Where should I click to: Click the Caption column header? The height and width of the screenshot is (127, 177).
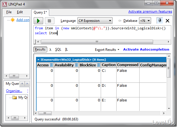click(109, 65)
